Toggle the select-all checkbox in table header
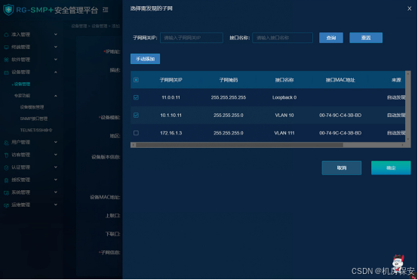This screenshot has height=280, width=418. [136, 80]
